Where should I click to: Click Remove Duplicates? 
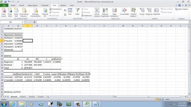pos(105,12)
